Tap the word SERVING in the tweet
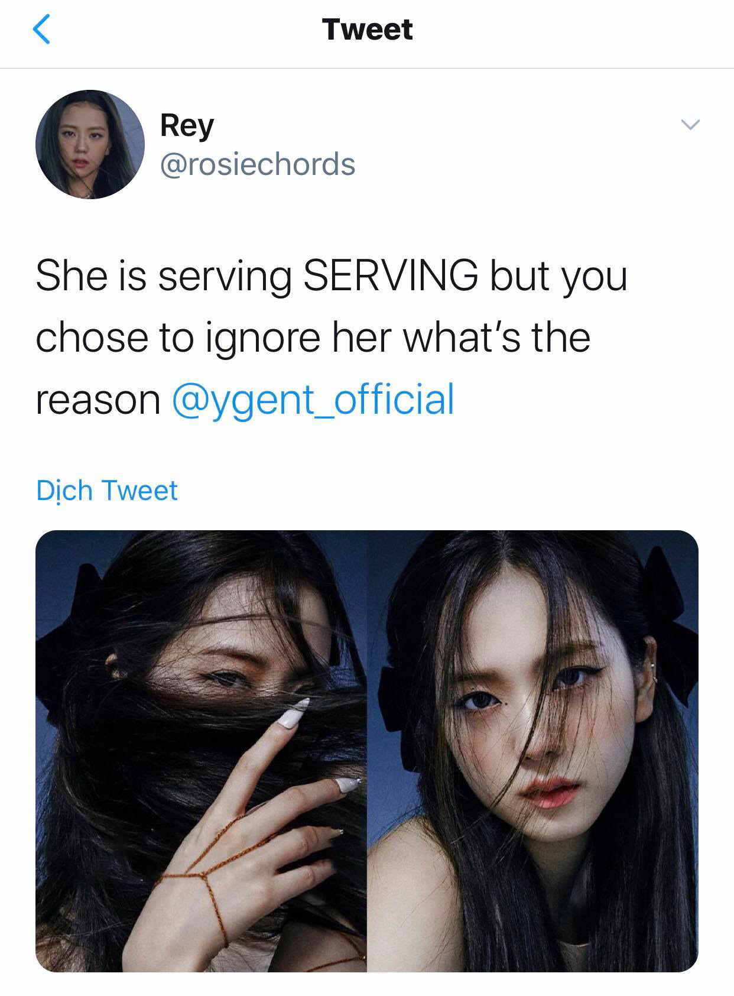734x996 pixels. coord(391,275)
